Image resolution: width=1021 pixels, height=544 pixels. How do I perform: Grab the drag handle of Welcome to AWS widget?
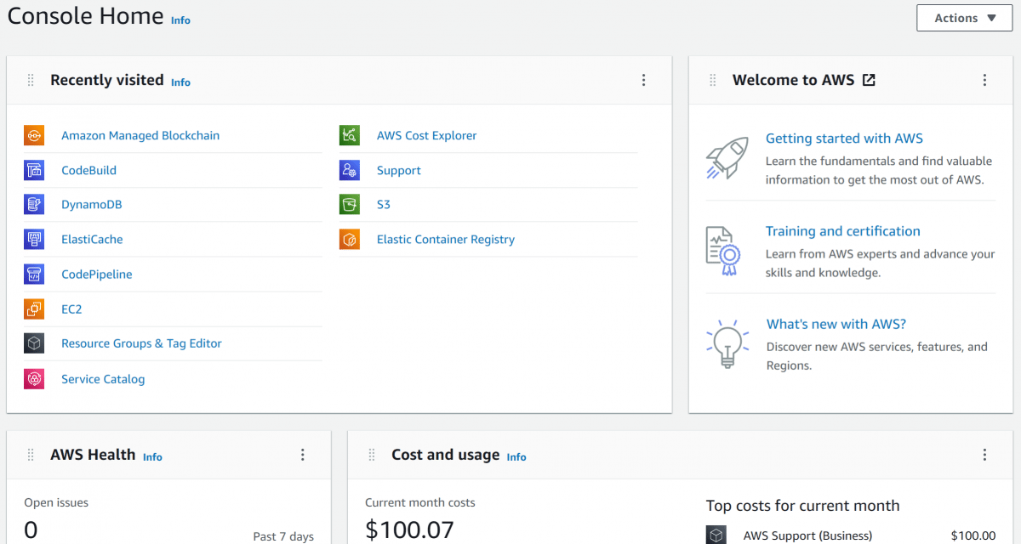(713, 80)
